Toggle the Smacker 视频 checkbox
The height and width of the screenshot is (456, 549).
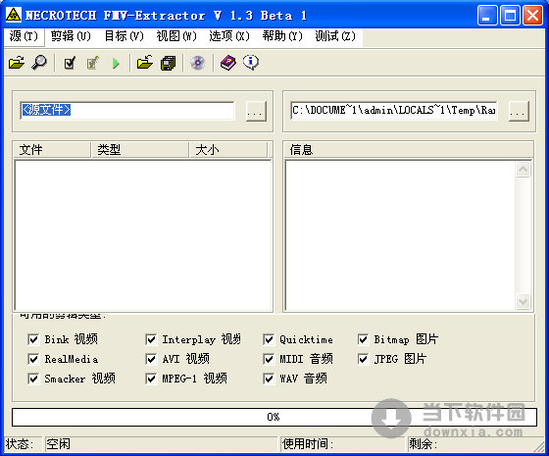33,379
